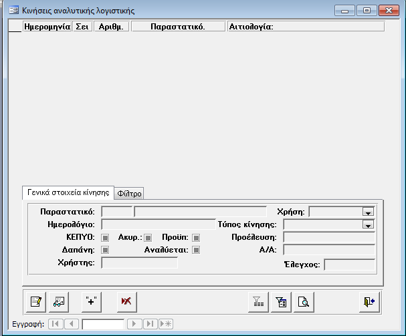This screenshot has height=336, width=406.
Task: Click the exit door icon button
Action: point(369,302)
